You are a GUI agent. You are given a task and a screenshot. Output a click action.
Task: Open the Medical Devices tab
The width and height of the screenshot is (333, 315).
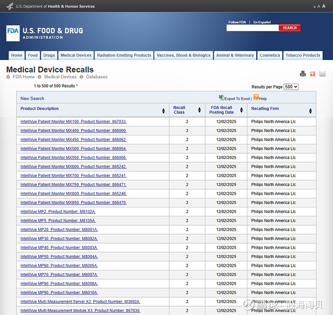[x=76, y=55]
